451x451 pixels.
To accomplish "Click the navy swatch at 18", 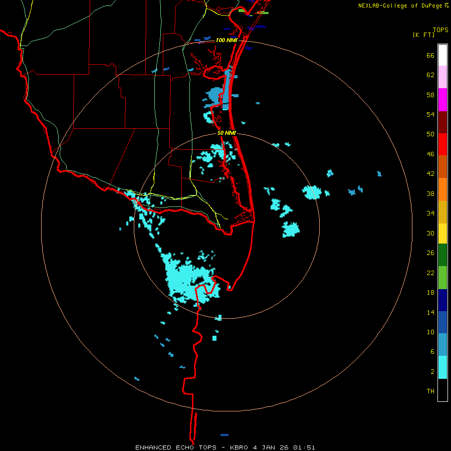I will click(x=442, y=300).
